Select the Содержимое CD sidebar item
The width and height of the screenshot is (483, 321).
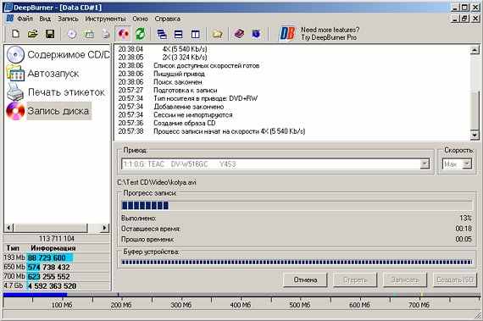pyautogui.click(x=69, y=54)
